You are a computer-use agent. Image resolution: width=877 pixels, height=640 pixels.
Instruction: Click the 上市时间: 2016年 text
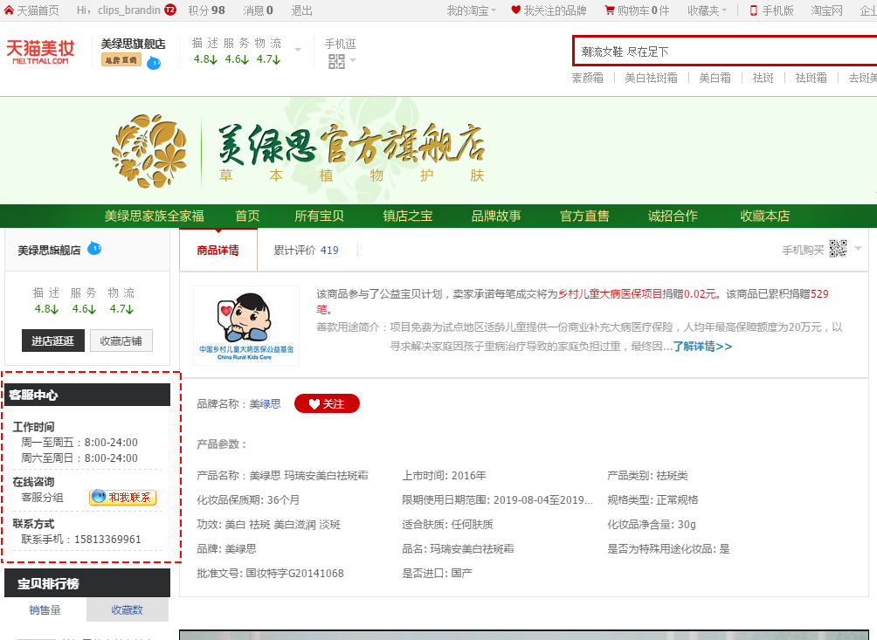click(444, 476)
